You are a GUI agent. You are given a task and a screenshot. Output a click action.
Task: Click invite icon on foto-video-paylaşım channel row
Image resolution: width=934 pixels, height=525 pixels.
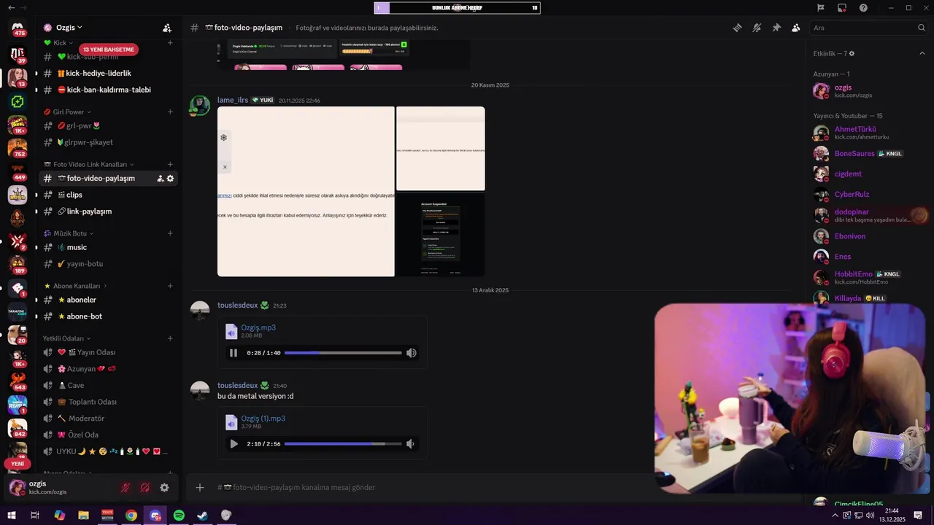click(x=160, y=179)
